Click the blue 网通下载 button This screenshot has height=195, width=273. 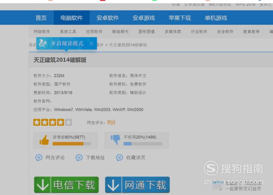click(137, 185)
